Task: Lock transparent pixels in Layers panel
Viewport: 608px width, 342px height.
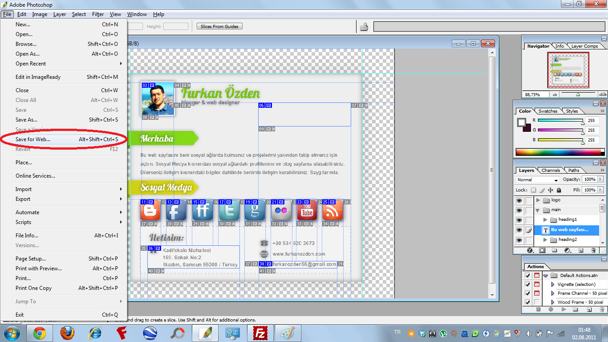Action: coord(533,190)
